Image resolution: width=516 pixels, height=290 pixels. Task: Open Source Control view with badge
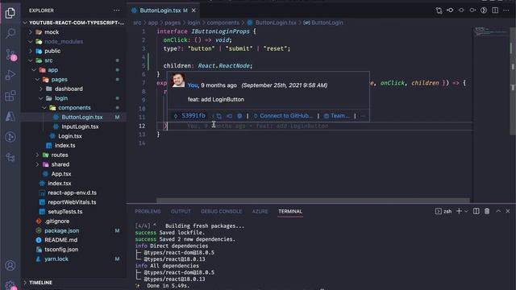[10, 55]
